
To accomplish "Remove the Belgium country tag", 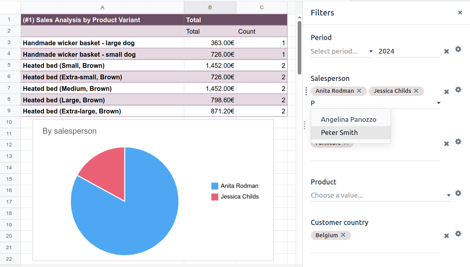I will [x=343, y=235].
